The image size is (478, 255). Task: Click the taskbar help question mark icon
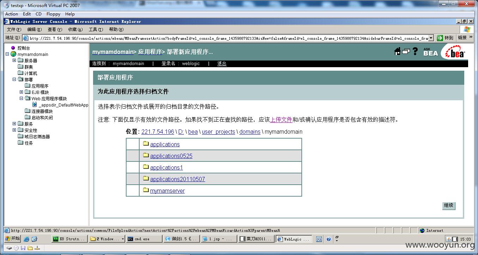click(x=329, y=239)
